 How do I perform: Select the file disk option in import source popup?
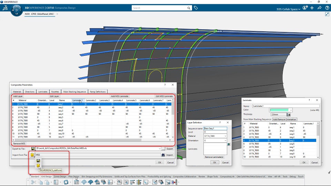point(38,161)
